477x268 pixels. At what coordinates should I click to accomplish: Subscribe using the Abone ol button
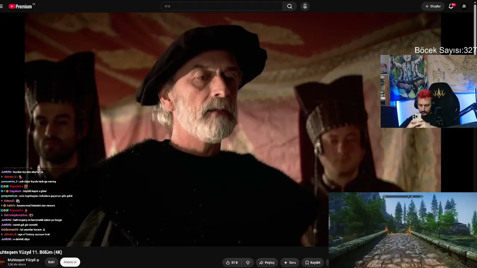(x=70, y=262)
